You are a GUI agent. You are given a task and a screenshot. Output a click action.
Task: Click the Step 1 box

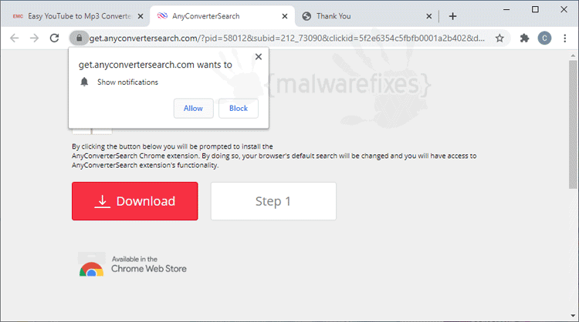[273, 201]
